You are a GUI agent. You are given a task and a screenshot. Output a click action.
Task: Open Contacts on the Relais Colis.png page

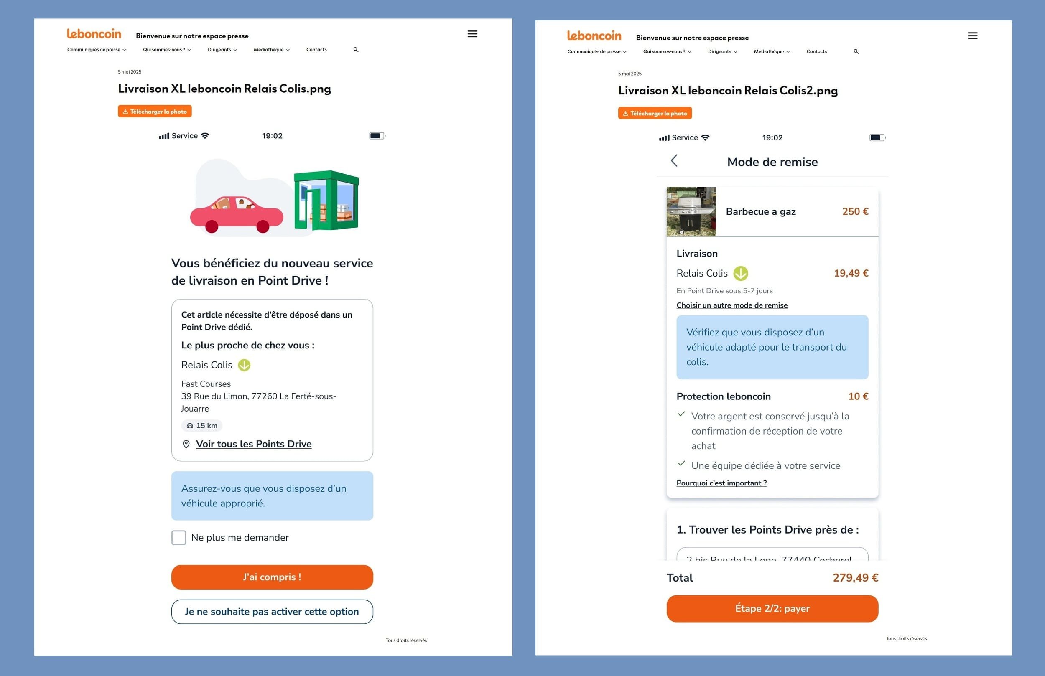[x=316, y=50]
